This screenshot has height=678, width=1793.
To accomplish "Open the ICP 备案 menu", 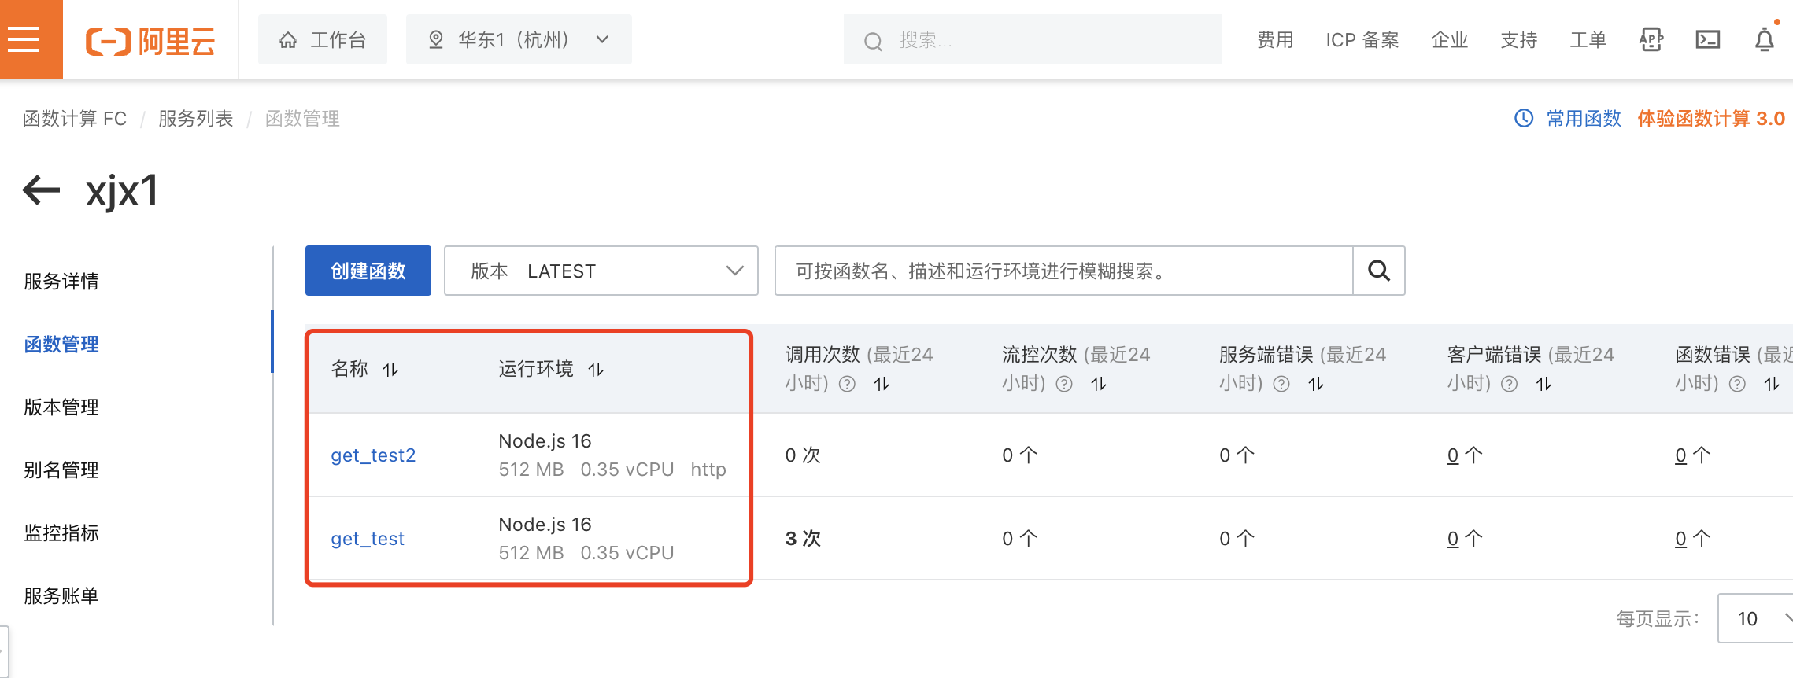I will (1362, 39).
